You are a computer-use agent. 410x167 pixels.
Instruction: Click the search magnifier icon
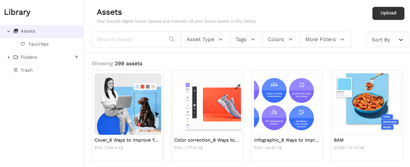(172, 39)
